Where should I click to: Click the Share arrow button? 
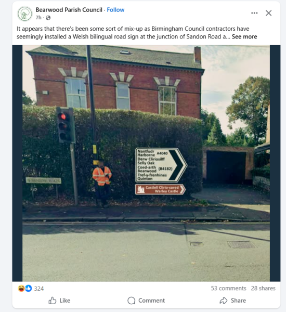click(x=232, y=301)
